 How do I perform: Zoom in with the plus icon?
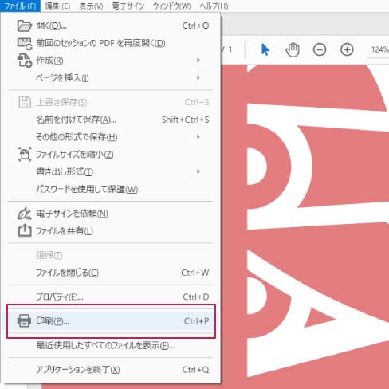[x=347, y=49]
